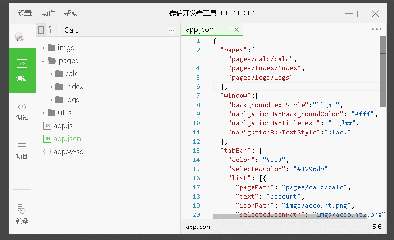
Task: Open the 设置 (Settings) menu
Action: [25, 13]
